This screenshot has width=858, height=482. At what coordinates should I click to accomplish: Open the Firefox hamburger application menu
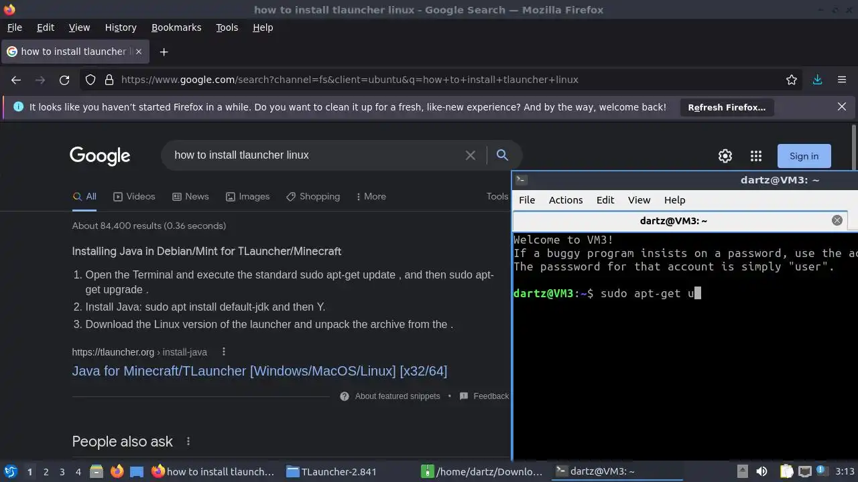coord(842,80)
